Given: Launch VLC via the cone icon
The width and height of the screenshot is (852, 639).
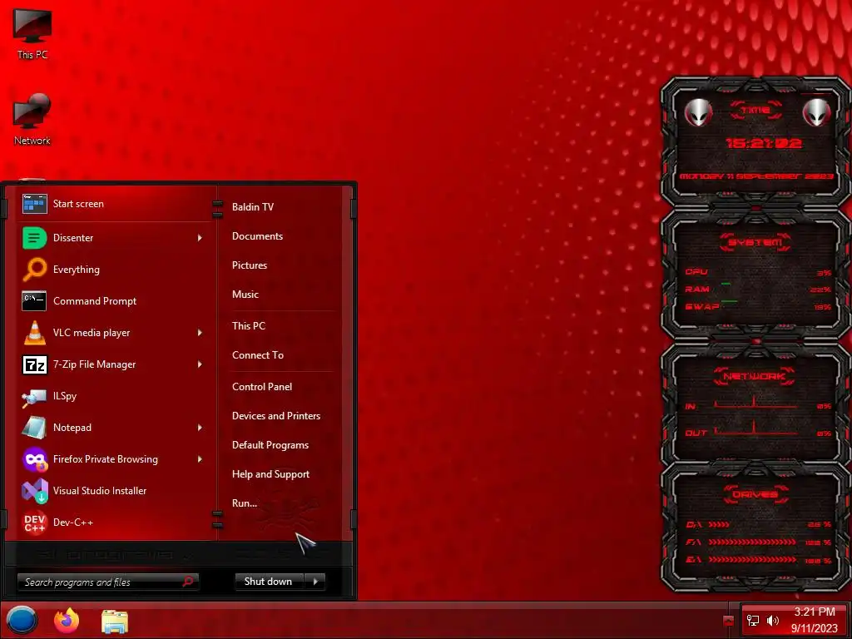Looking at the screenshot, I should click(x=34, y=333).
